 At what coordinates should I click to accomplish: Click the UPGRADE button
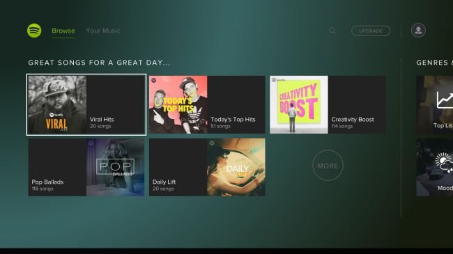[x=371, y=31]
